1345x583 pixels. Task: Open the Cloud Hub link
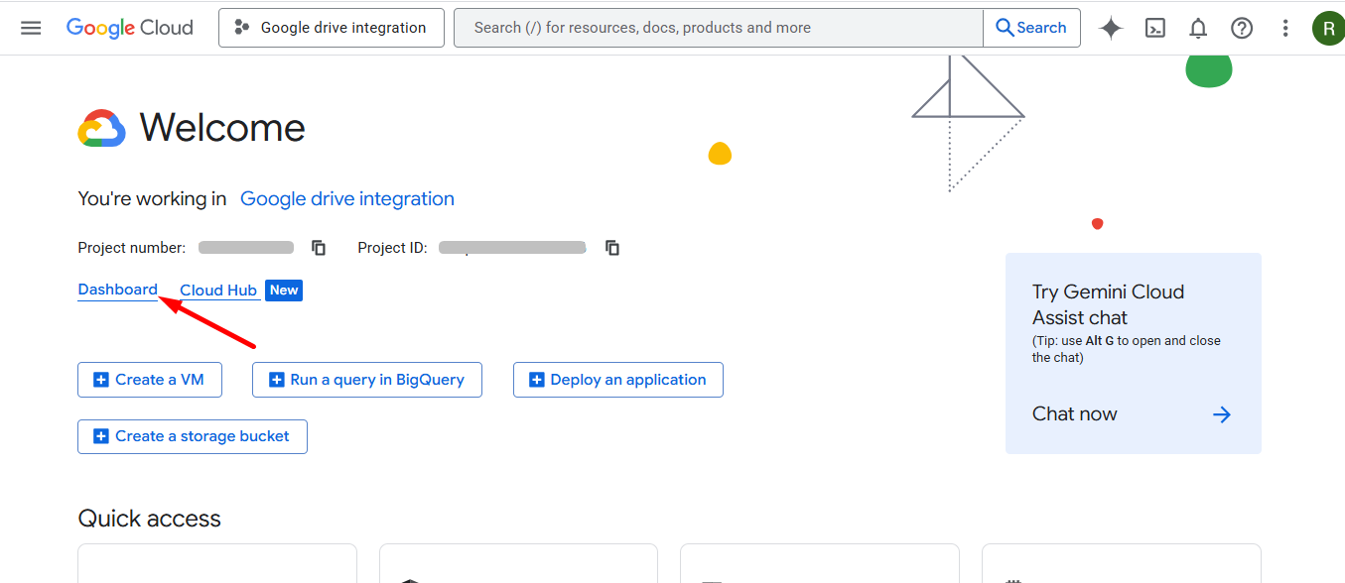(218, 291)
